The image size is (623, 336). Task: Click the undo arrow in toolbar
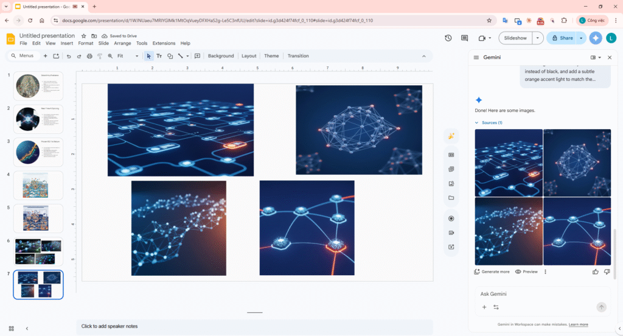coord(68,56)
